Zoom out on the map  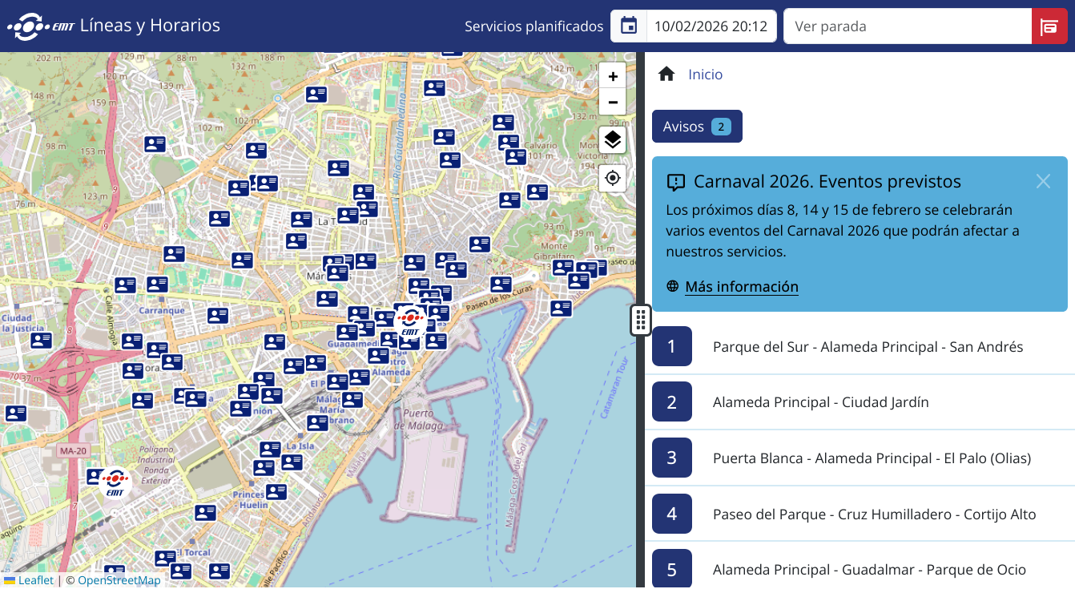tap(613, 103)
